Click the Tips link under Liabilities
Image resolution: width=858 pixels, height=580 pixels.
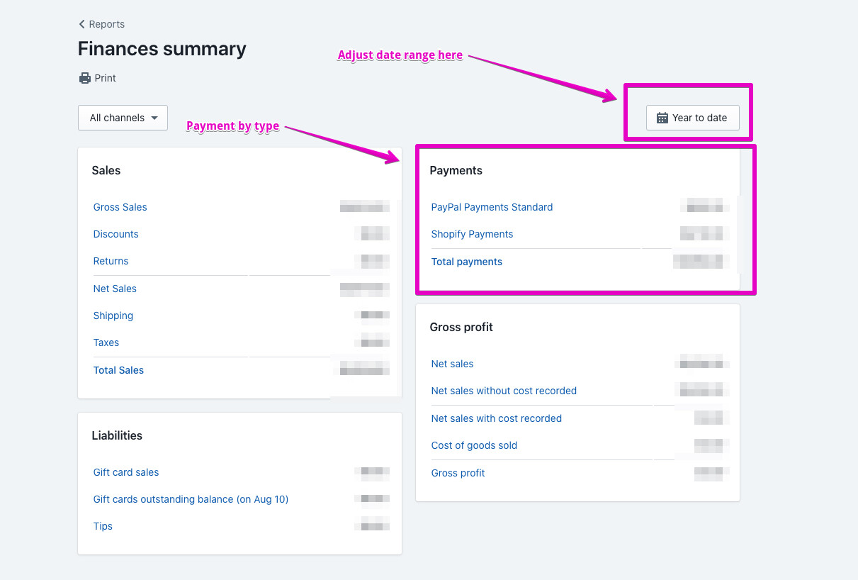tap(103, 526)
